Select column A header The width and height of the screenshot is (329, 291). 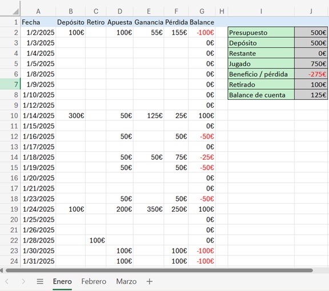pos(38,11)
